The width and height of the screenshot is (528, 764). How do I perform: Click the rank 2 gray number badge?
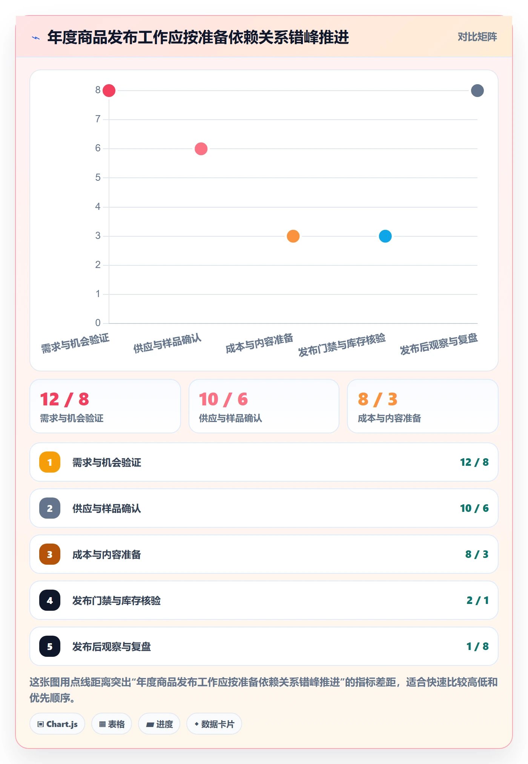point(50,508)
